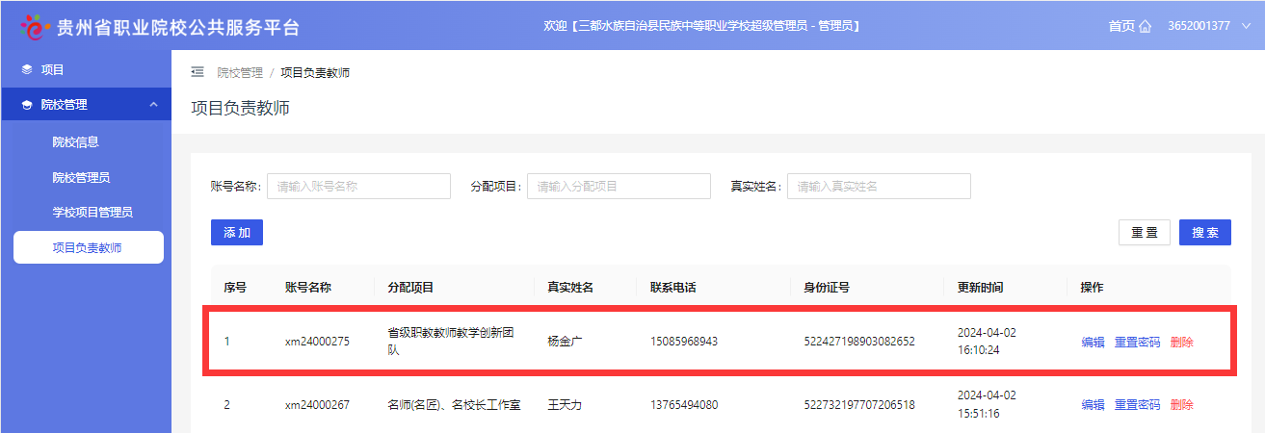Collapse the 院校管理 menu chevron
This screenshot has height=433, width=1265.
[x=153, y=105]
